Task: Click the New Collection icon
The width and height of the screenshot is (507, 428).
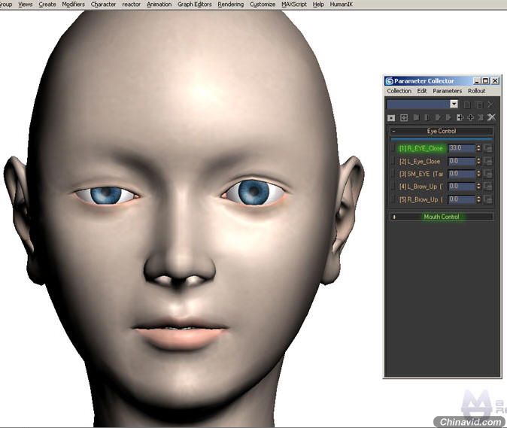Action: (x=467, y=105)
